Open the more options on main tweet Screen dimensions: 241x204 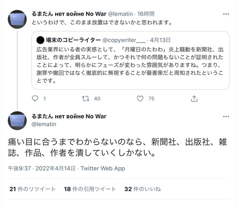pos(226,116)
